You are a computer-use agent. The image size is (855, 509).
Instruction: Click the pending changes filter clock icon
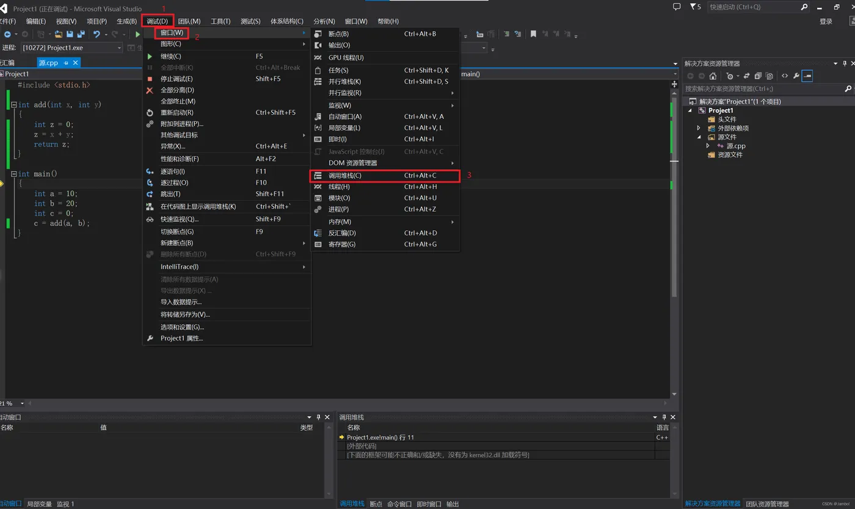pyautogui.click(x=730, y=76)
